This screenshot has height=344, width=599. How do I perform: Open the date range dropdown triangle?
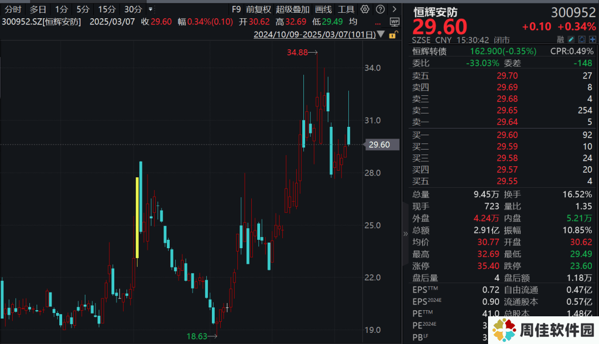381,34
